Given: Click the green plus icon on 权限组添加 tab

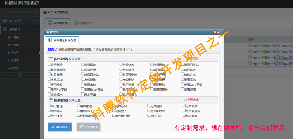Looking at the screenshot, I should [76, 23].
